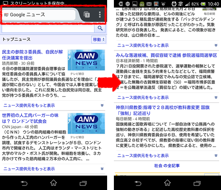Tap 毎日新聞 - 4 時間前 source line
The width and height of the screenshot is (221, 190).
pos(133,119)
